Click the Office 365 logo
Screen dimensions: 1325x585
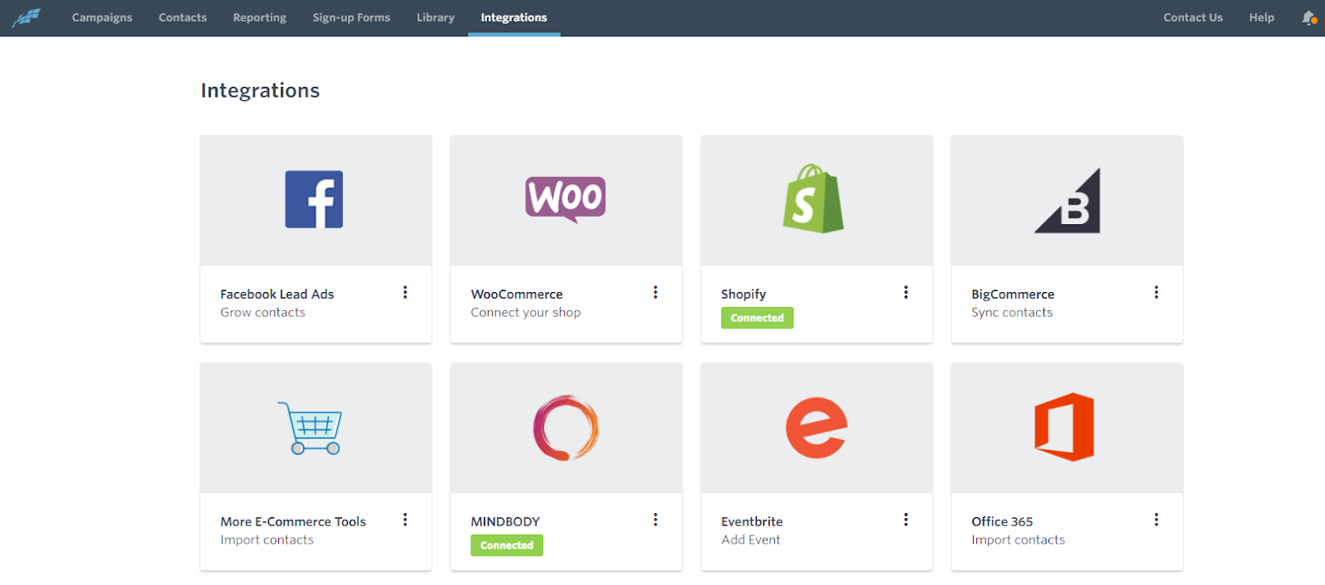click(1064, 427)
